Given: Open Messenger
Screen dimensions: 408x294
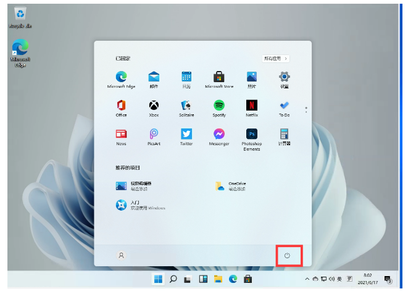Looking at the screenshot, I should pyautogui.click(x=219, y=136).
